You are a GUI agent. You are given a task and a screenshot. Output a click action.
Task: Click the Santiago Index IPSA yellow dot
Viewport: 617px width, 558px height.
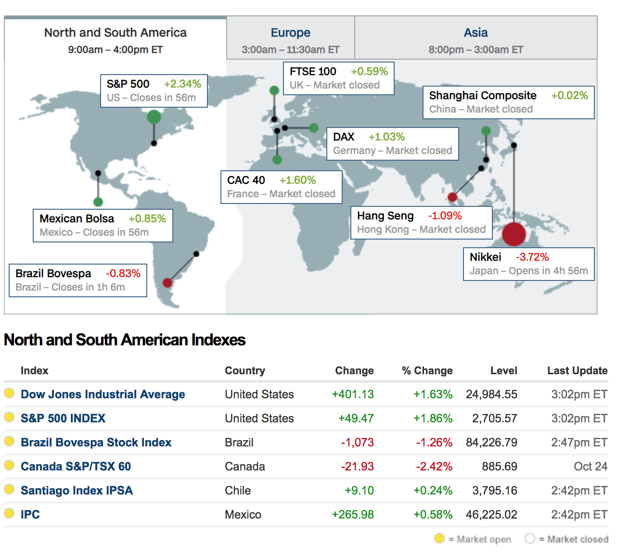click(x=9, y=489)
